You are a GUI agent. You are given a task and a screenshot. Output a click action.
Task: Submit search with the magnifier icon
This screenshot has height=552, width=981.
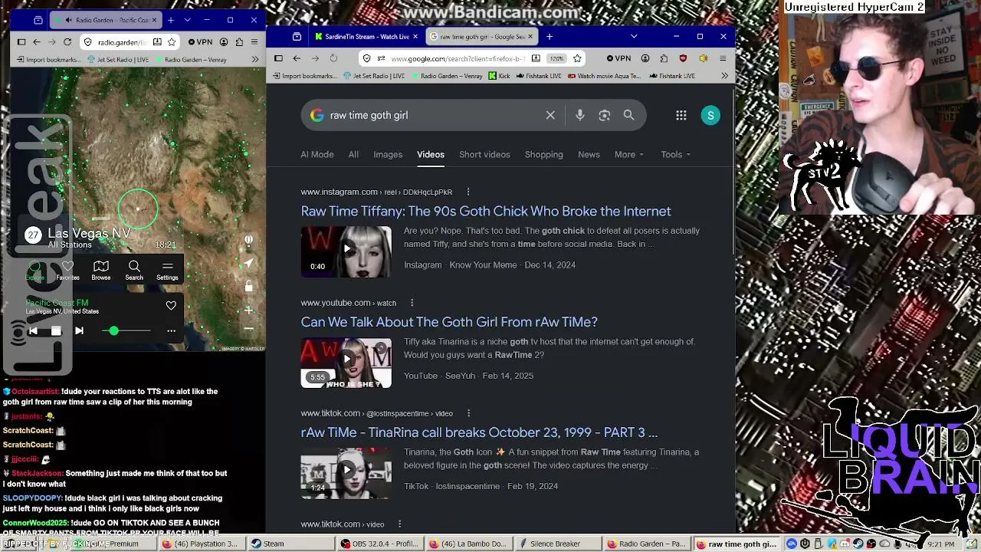click(x=628, y=115)
